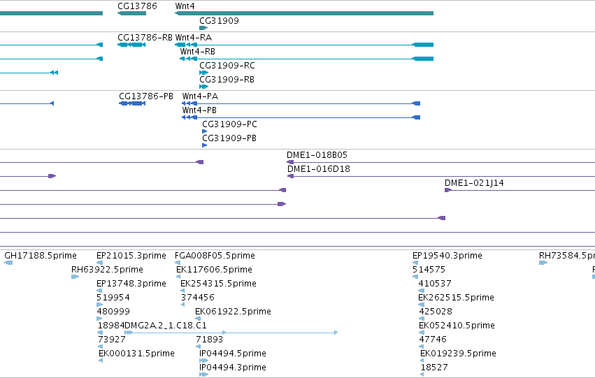
Task: Choose the CG31909-RB transcript label
Action: pos(227,80)
